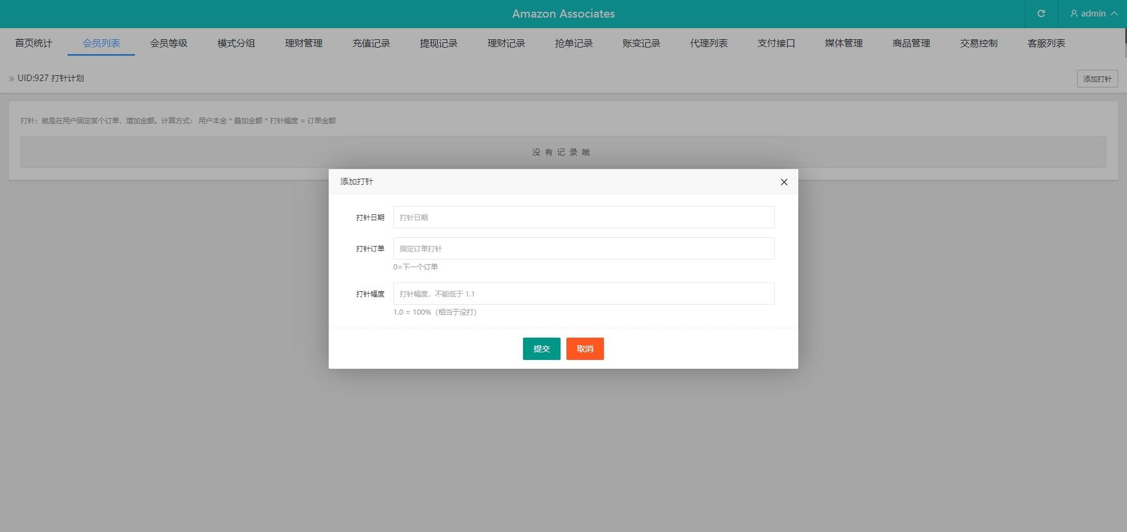The image size is (1127, 532).
Task: Cancel the dialog with 取消 button
Action: click(x=585, y=349)
